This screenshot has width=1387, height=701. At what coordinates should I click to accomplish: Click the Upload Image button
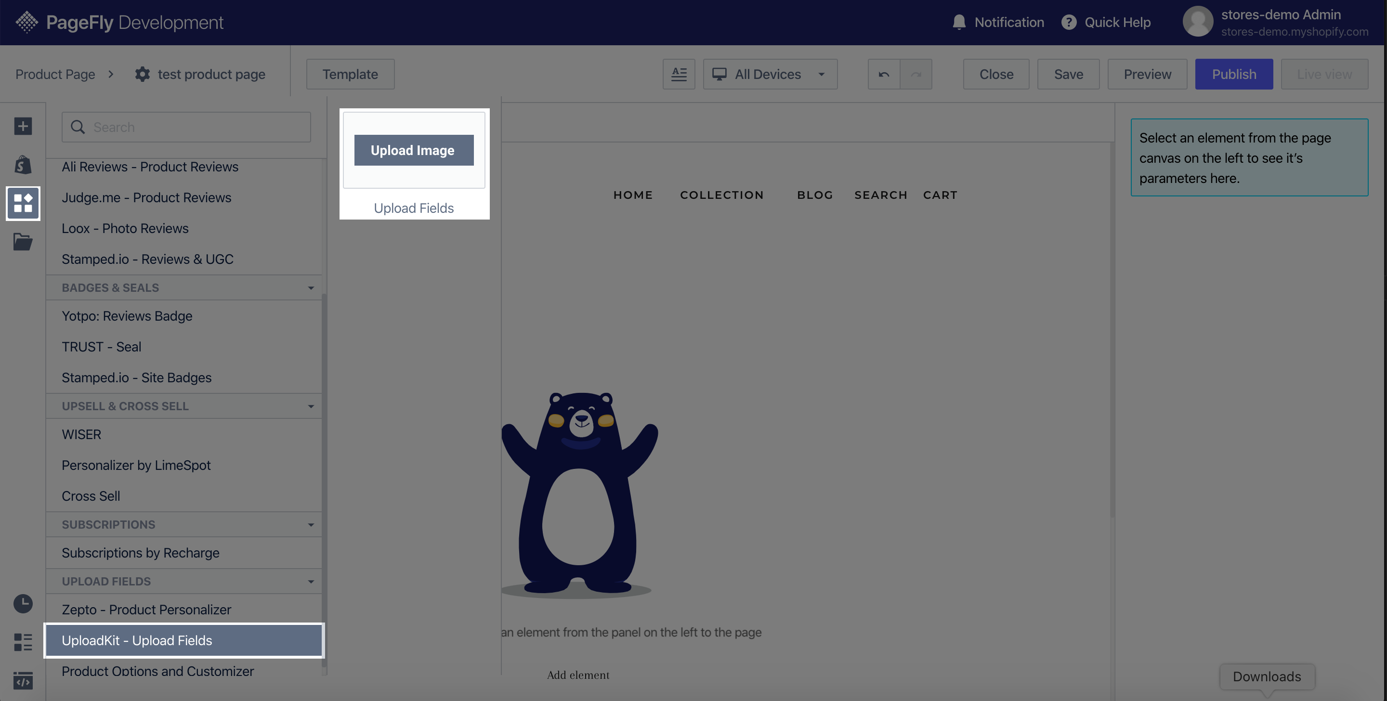tap(414, 150)
